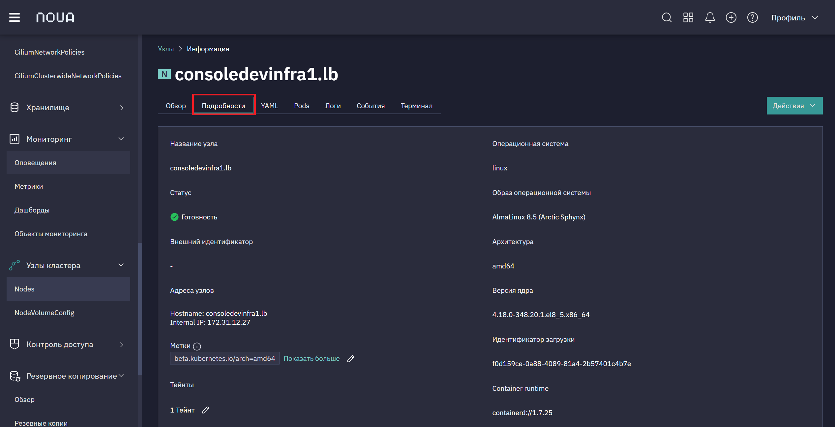Open Метрики in sidebar

pos(68,186)
